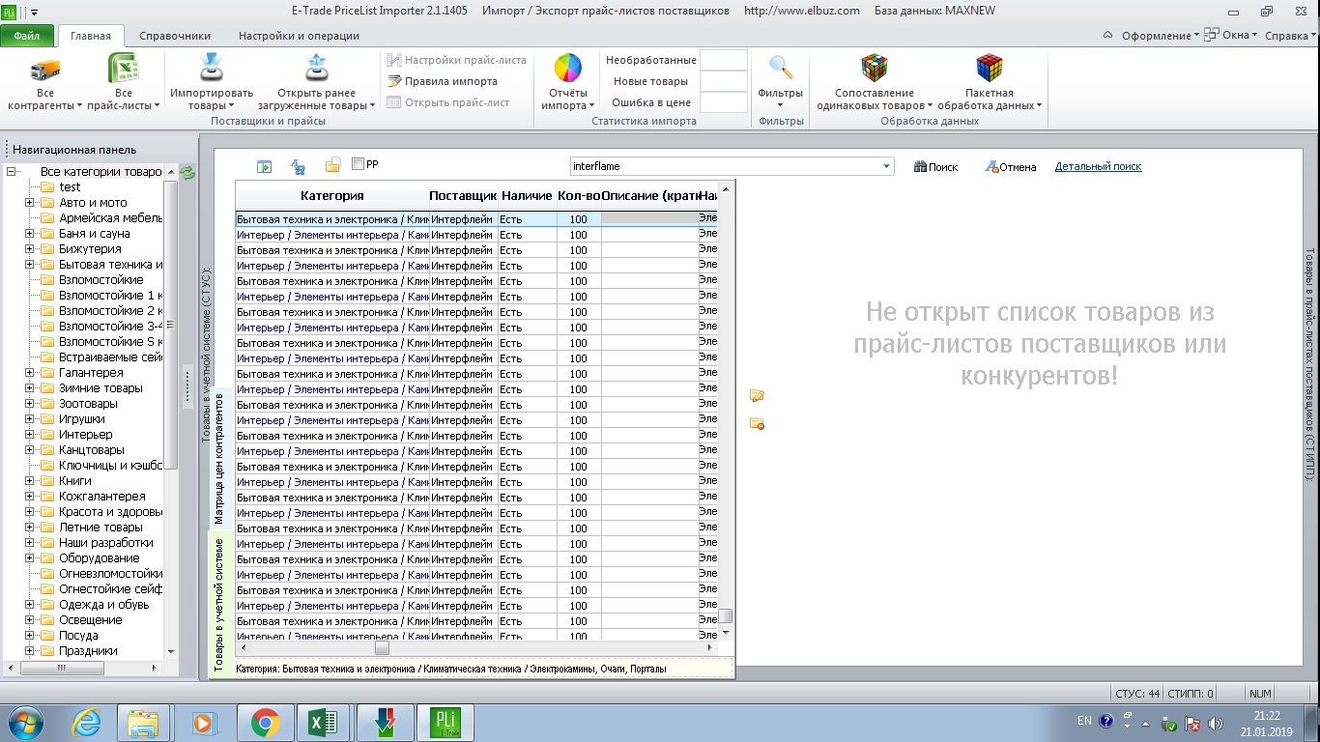This screenshot has height=742, width=1320.
Task: Click the folder icon beside PP checkbox
Action: [x=332, y=166]
